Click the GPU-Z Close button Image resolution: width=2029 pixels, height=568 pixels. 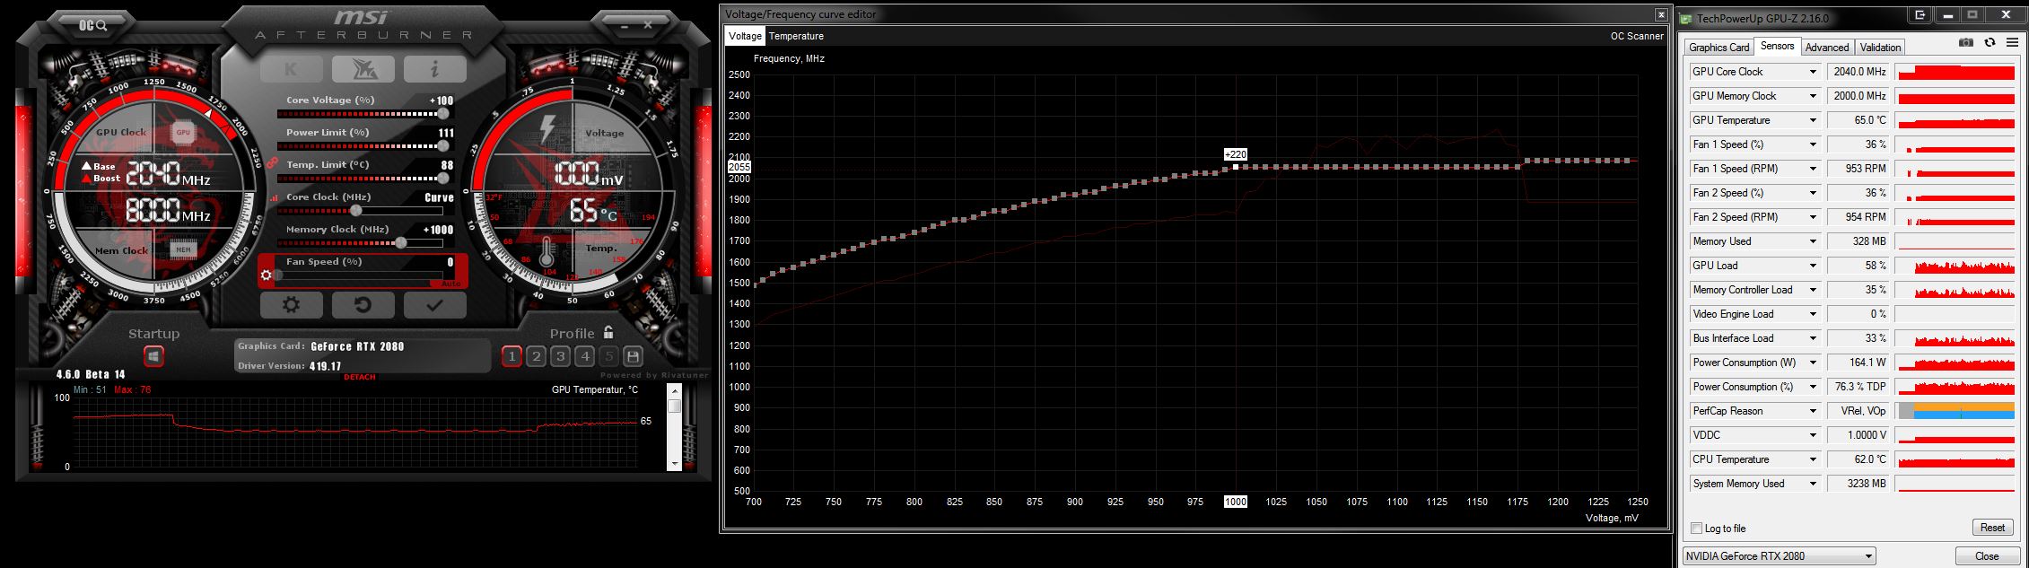pos(1987,556)
